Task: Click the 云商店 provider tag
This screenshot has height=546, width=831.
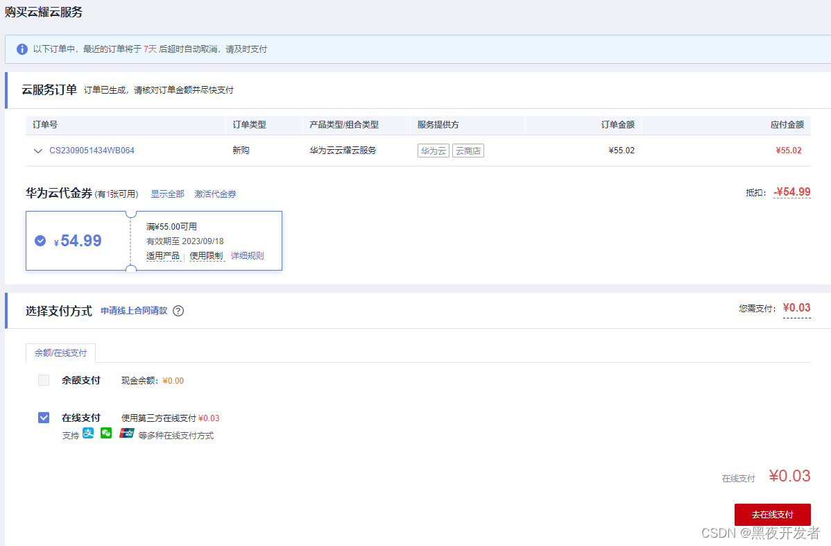Action: [x=468, y=151]
